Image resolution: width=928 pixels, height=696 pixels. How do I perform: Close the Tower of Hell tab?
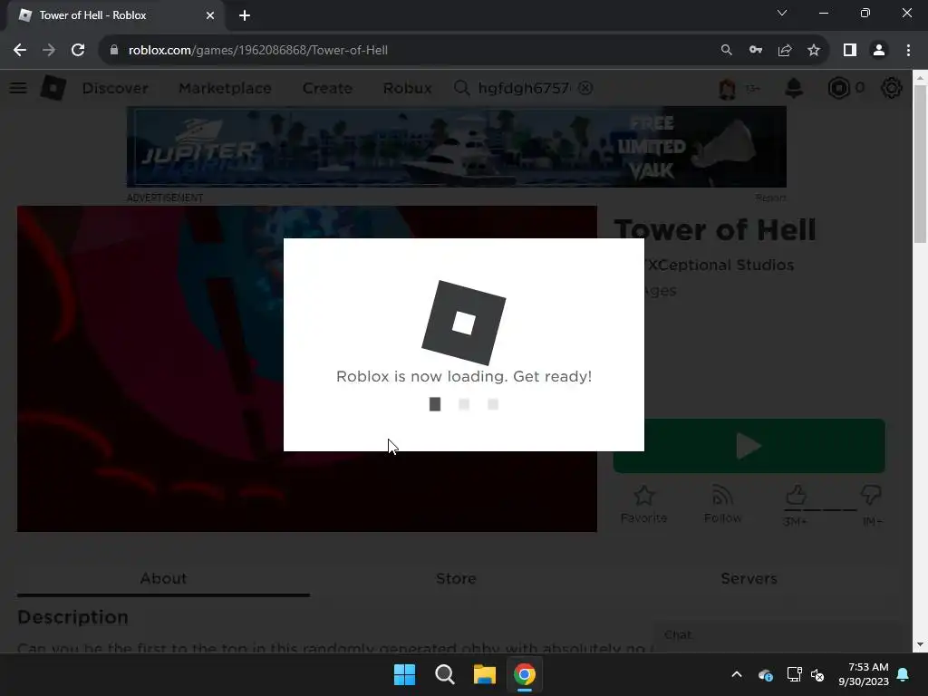point(210,15)
